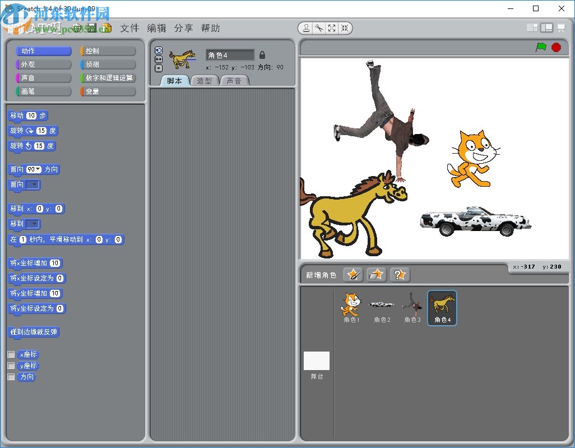Select the 外观 block category
Screen dimensions: 575x448
pyautogui.click(x=44, y=64)
